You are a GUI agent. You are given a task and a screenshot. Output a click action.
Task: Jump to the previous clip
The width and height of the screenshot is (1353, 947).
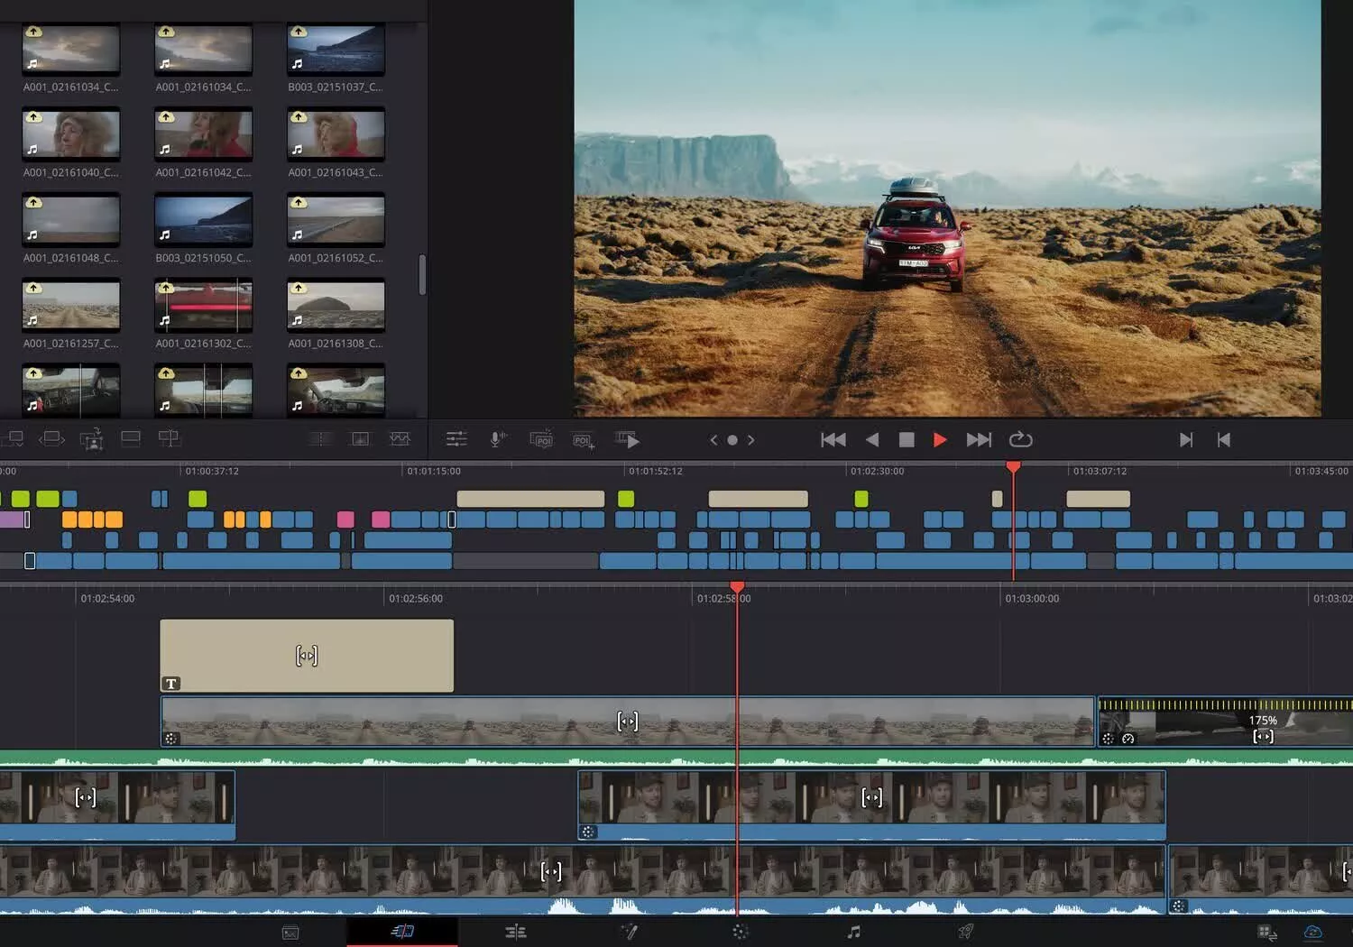point(833,439)
